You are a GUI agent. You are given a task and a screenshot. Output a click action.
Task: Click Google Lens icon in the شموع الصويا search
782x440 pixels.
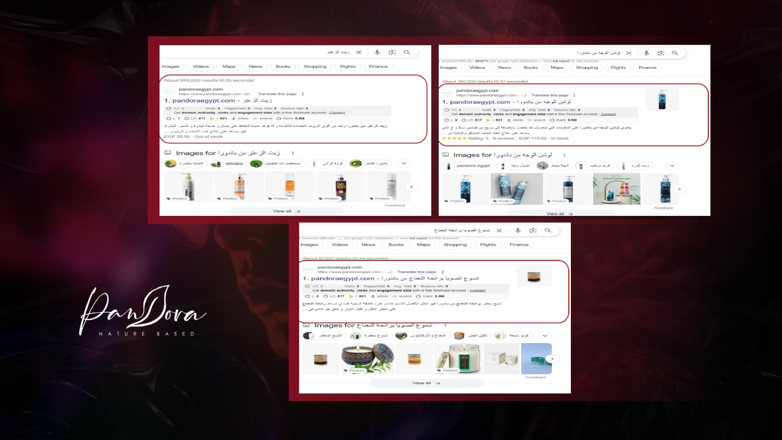pyautogui.click(x=533, y=230)
